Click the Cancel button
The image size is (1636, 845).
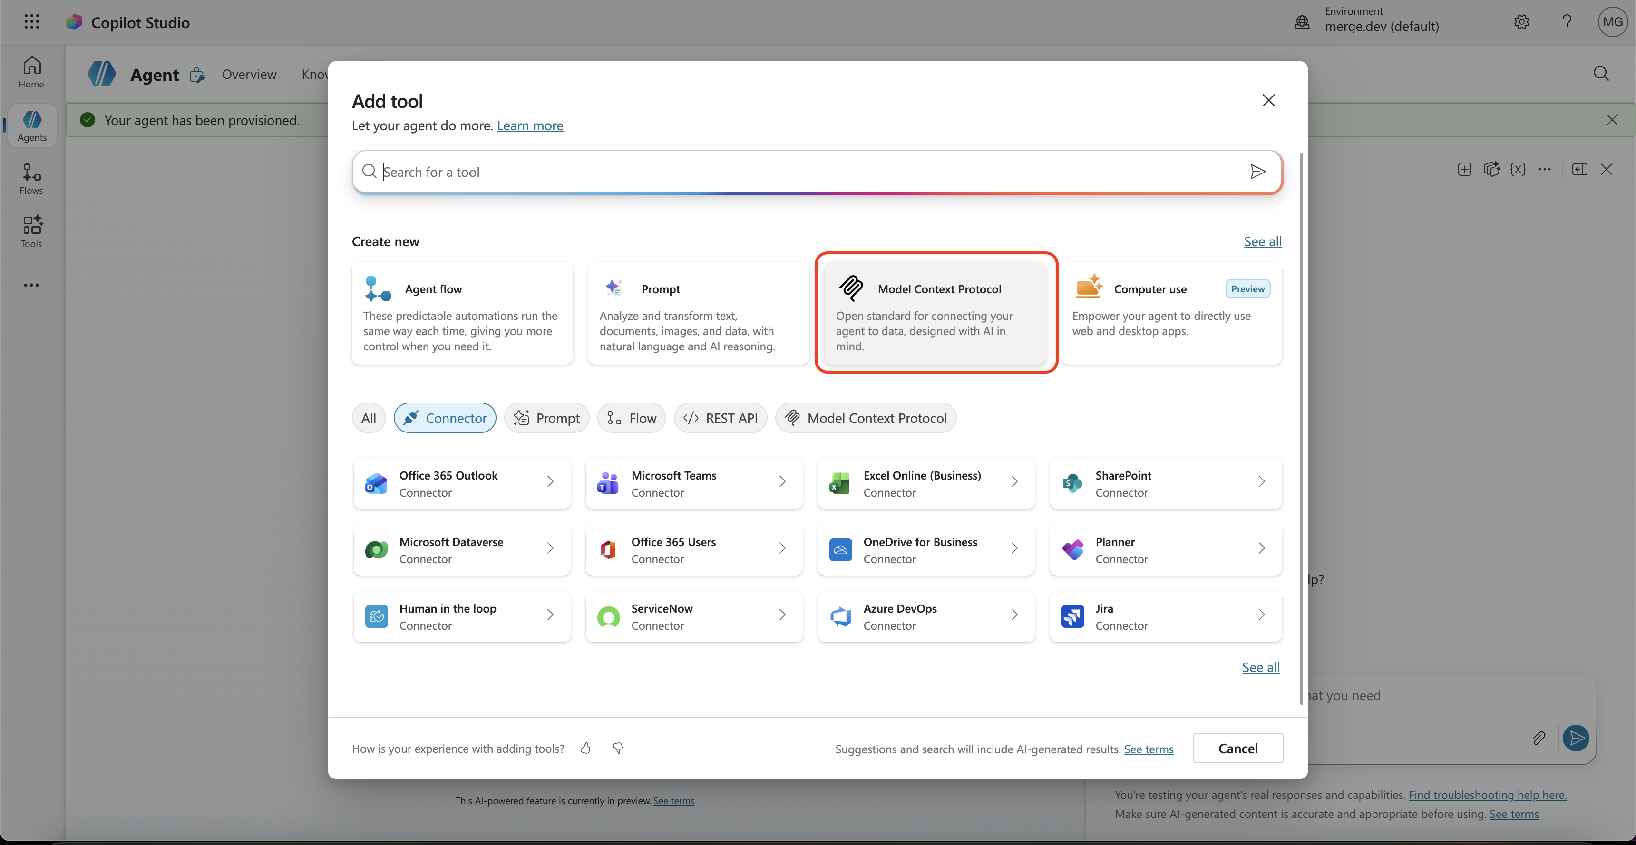pyautogui.click(x=1238, y=749)
